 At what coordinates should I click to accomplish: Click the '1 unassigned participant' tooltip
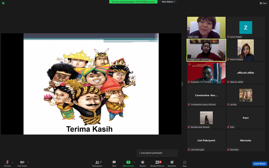coord(157,153)
